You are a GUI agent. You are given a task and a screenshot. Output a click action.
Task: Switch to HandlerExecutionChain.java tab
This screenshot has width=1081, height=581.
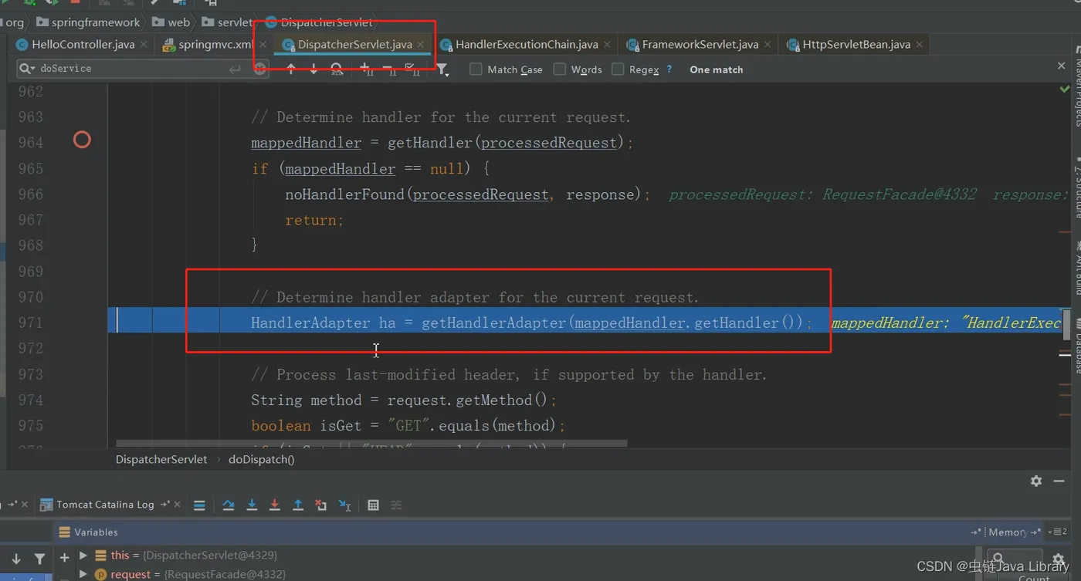pyautogui.click(x=526, y=45)
